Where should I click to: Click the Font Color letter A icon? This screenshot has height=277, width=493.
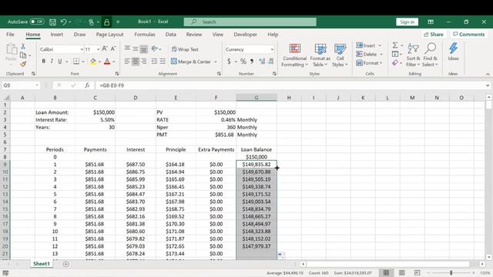pyautogui.click(x=107, y=62)
